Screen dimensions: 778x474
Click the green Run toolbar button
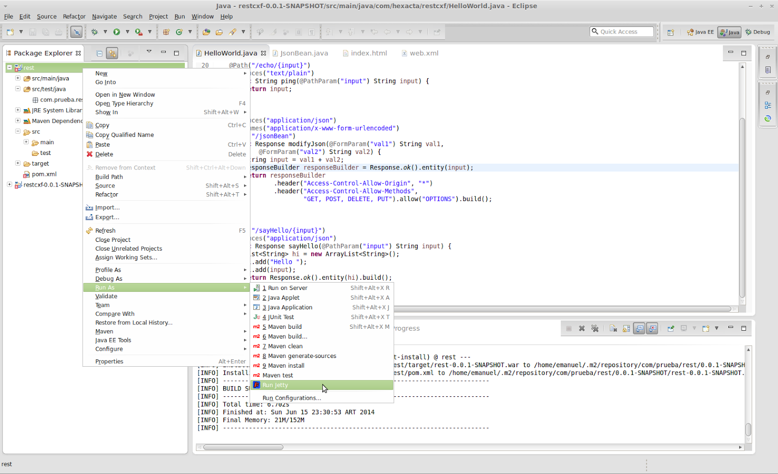117,32
